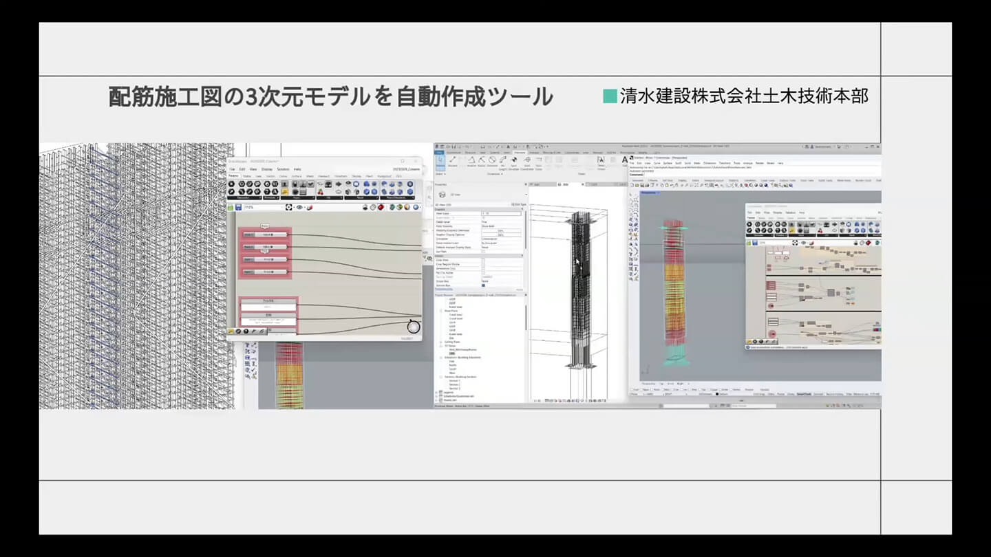The image size is (991, 557).
Task: Click Perspective viewport title in Rhino
Action: [649, 193]
